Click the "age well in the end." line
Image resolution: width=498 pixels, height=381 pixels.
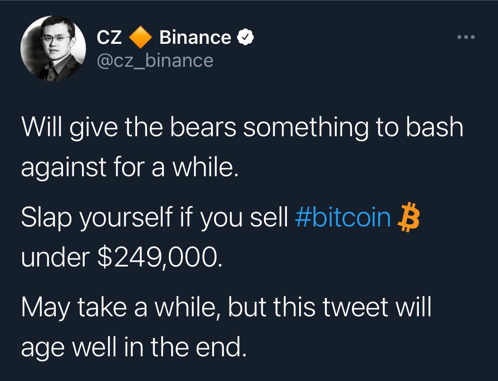point(133,348)
